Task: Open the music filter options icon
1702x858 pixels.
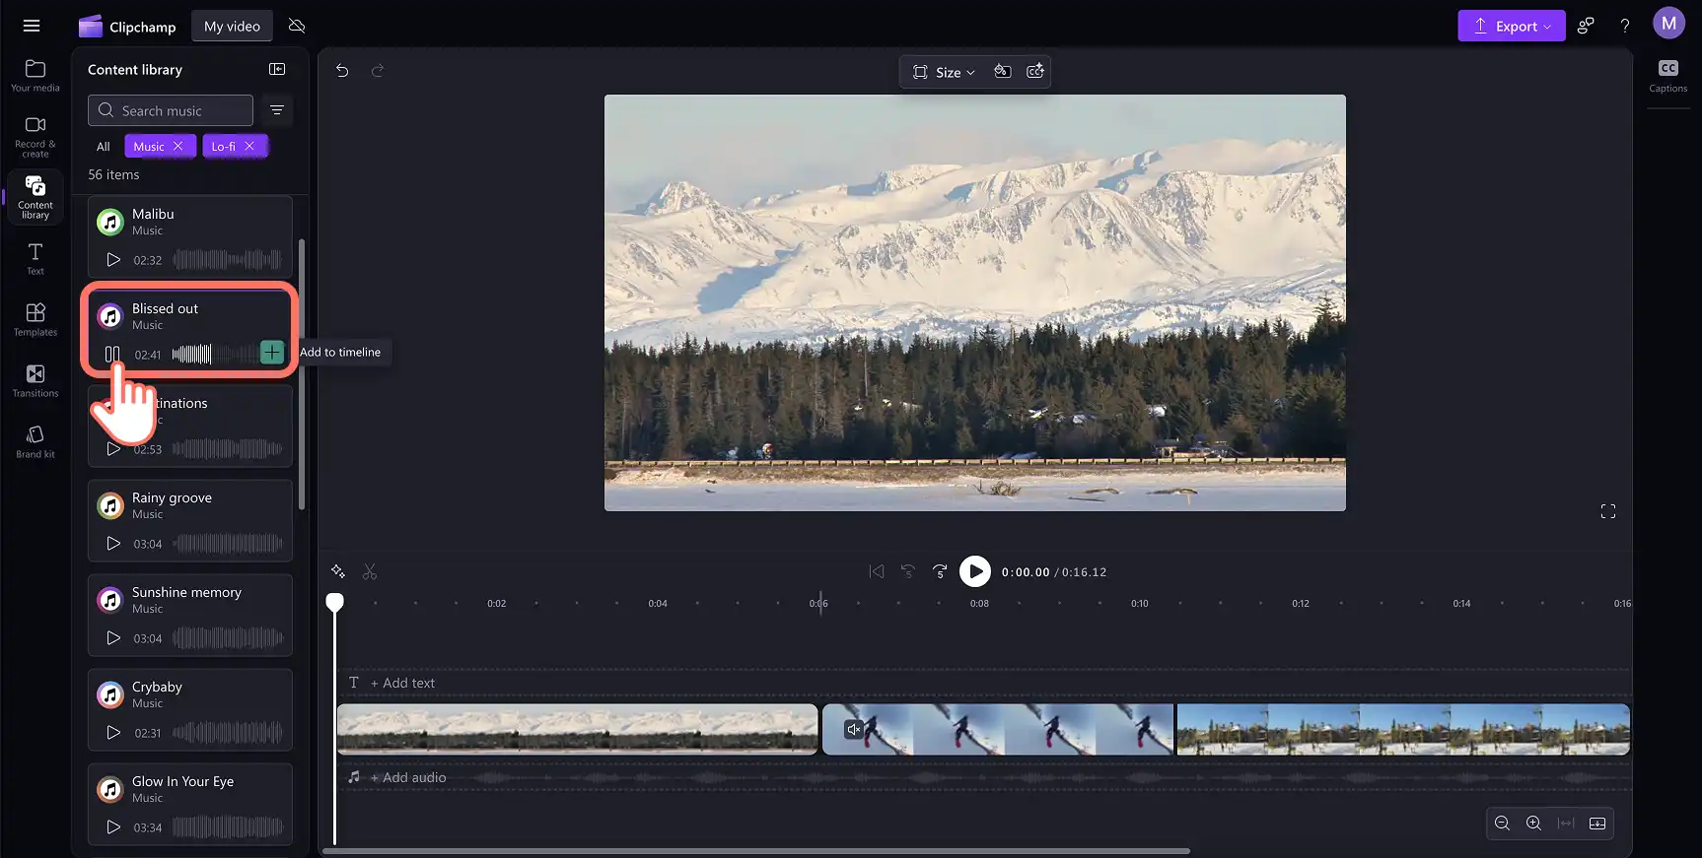Action: [277, 110]
